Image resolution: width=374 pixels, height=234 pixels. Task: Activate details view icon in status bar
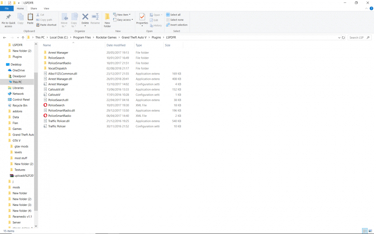click(365, 231)
